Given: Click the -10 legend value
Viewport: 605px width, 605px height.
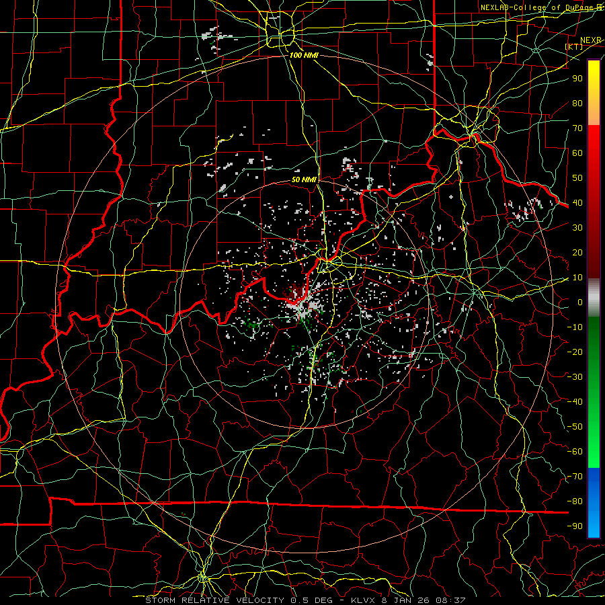Looking at the screenshot, I should (575, 327).
